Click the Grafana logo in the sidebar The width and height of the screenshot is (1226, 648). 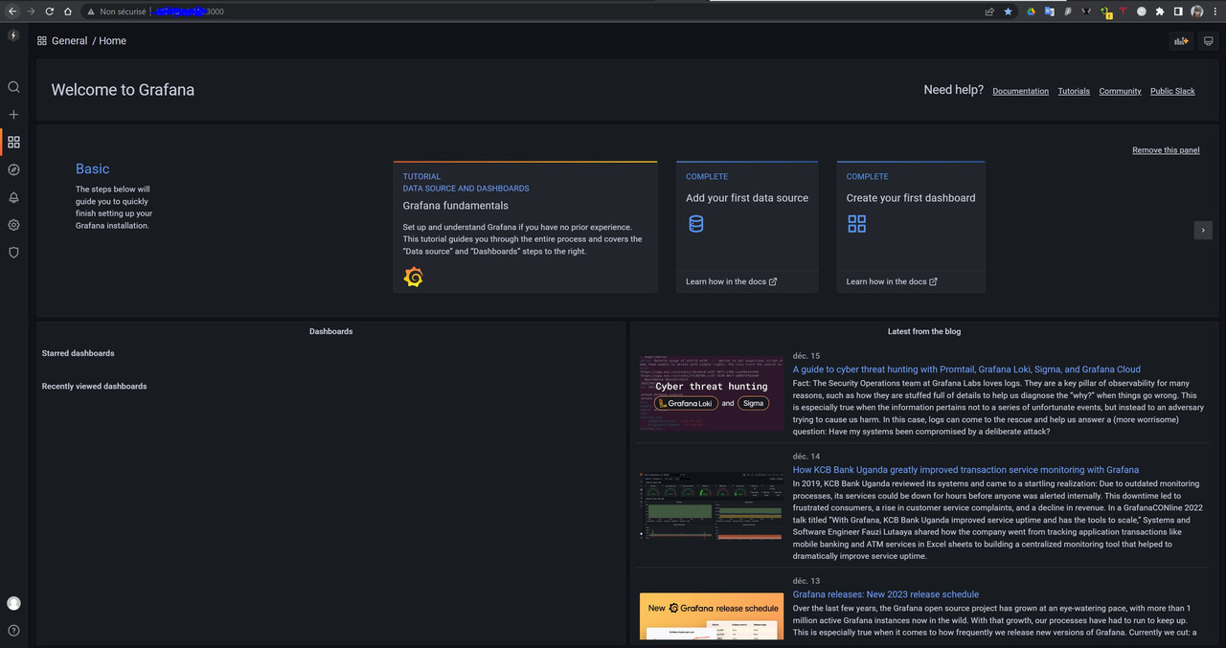(x=13, y=35)
